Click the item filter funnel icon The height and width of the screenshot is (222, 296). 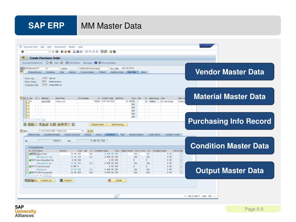pyautogui.click(x=66, y=125)
